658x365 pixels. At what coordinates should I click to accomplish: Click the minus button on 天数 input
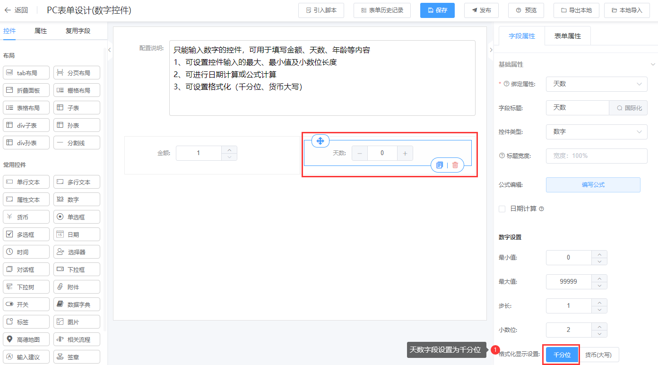(x=360, y=153)
